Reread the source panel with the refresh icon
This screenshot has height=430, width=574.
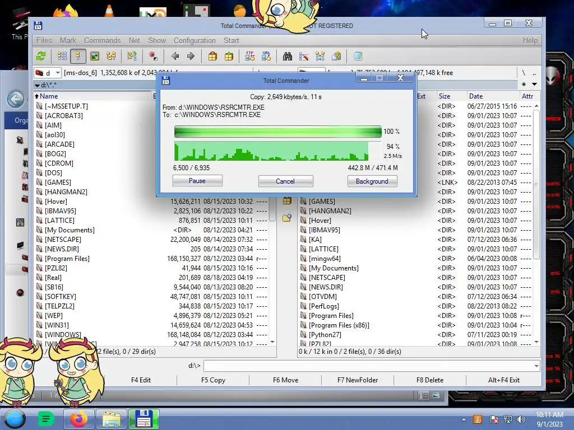click(41, 56)
